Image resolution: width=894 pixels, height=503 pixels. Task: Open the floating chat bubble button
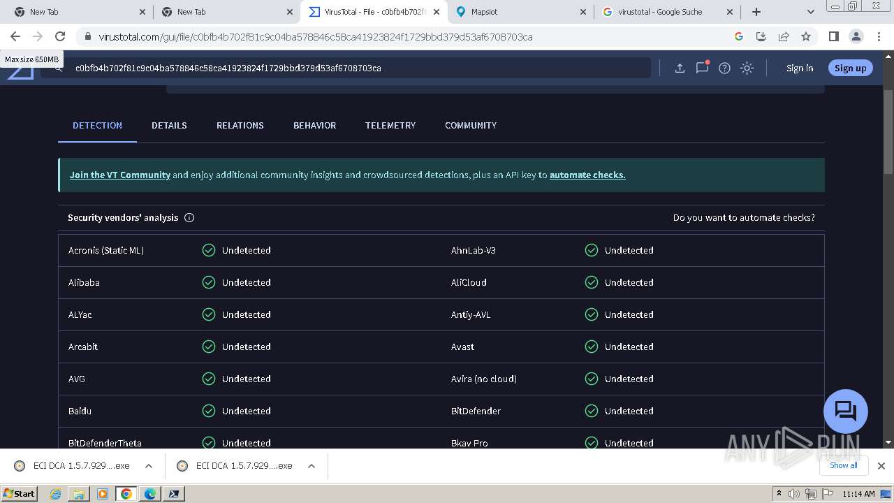tap(846, 411)
